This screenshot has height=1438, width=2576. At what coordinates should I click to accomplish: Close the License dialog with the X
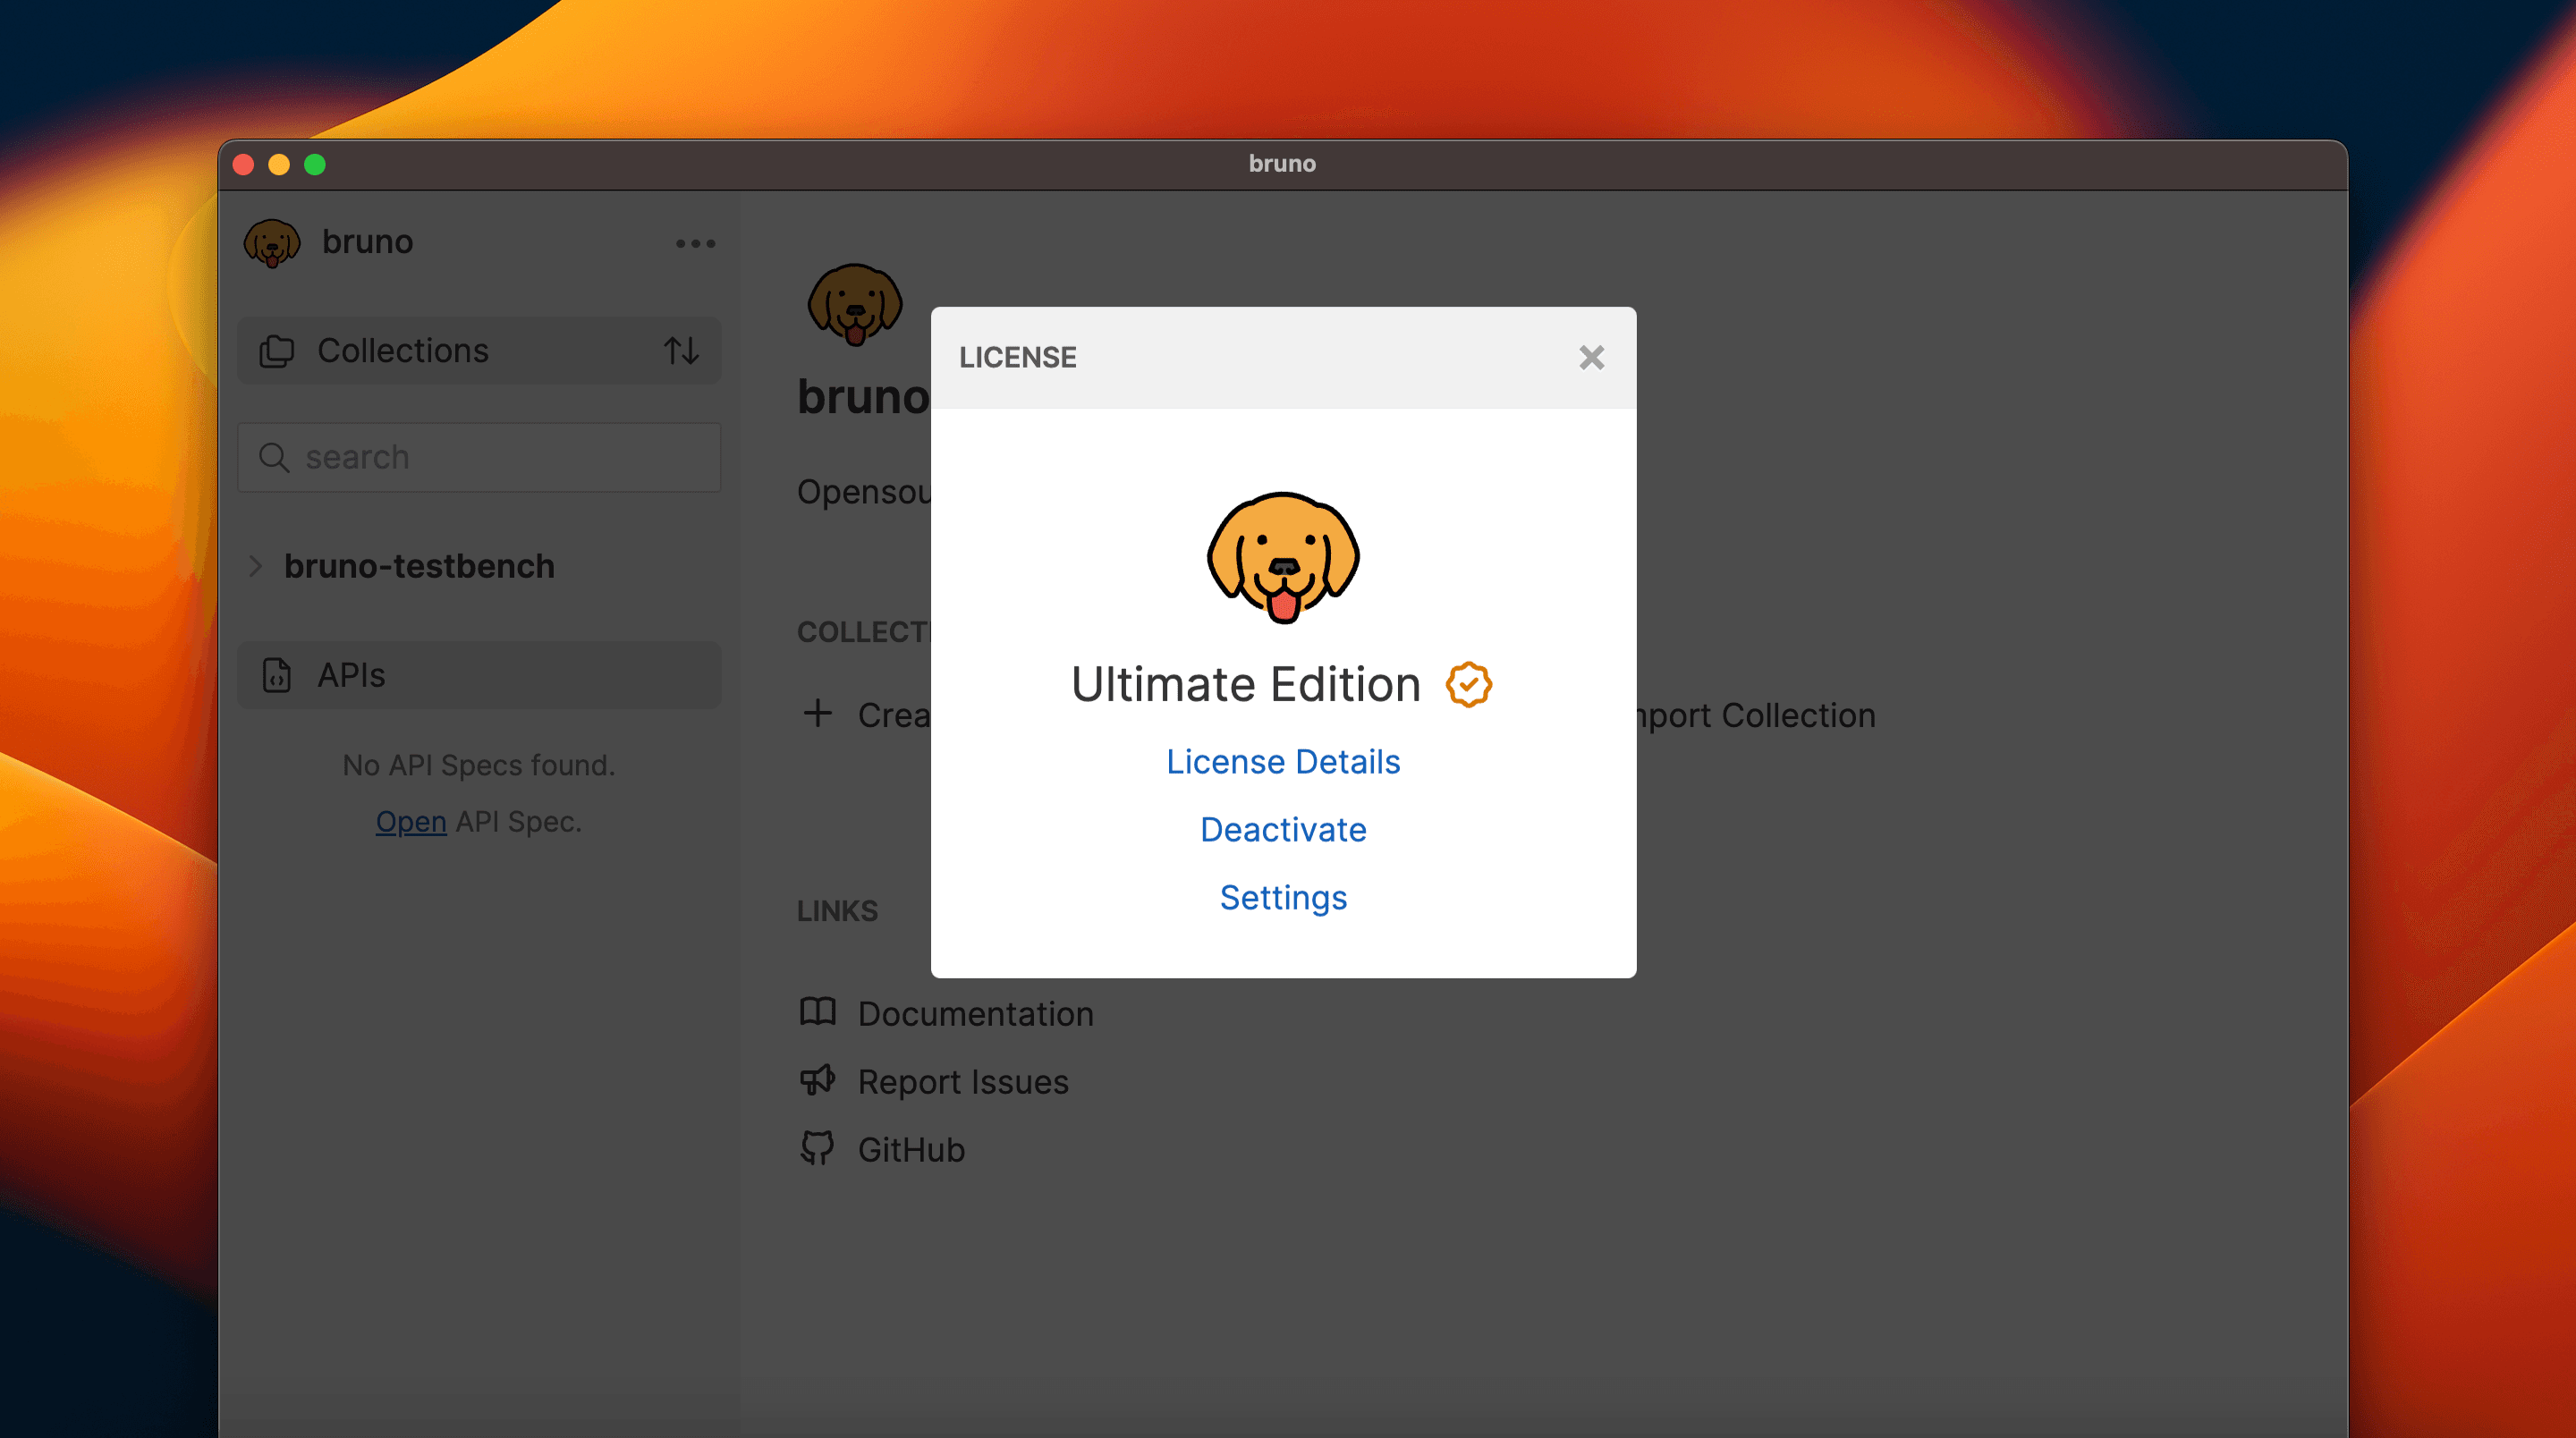1591,357
